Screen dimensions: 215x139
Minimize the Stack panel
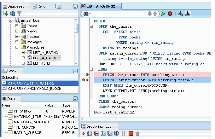[75, 71]
